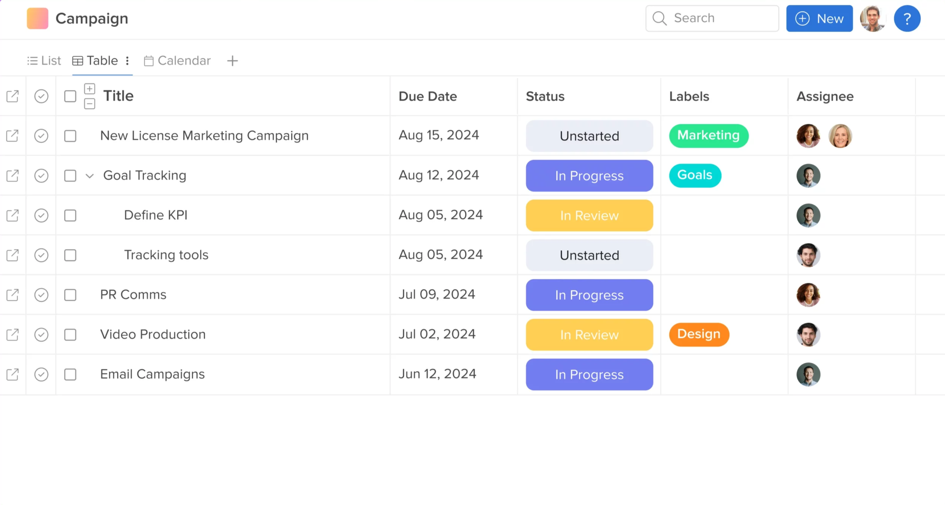Collapse the Goal Tracking subtasks
The image size is (945, 505).
point(89,176)
